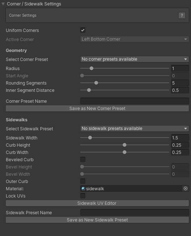Click Save as New Sidewalk Preset button
Image resolution: width=191 pixels, height=236 pixels.
click(97, 220)
